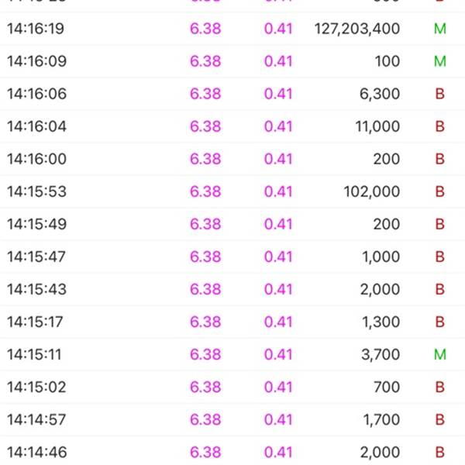Click the 0.41 change value at 14:15:43
This screenshot has height=465, width=465.
tap(278, 289)
